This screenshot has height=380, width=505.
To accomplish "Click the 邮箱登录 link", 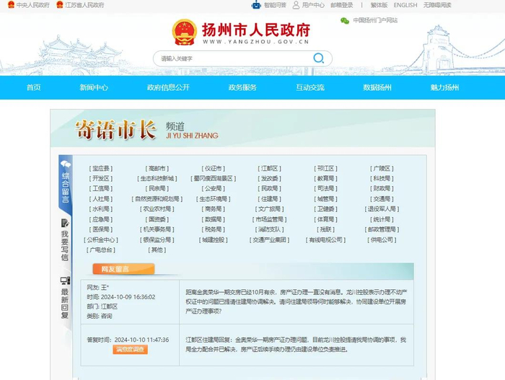I will (x=342, y=5).
